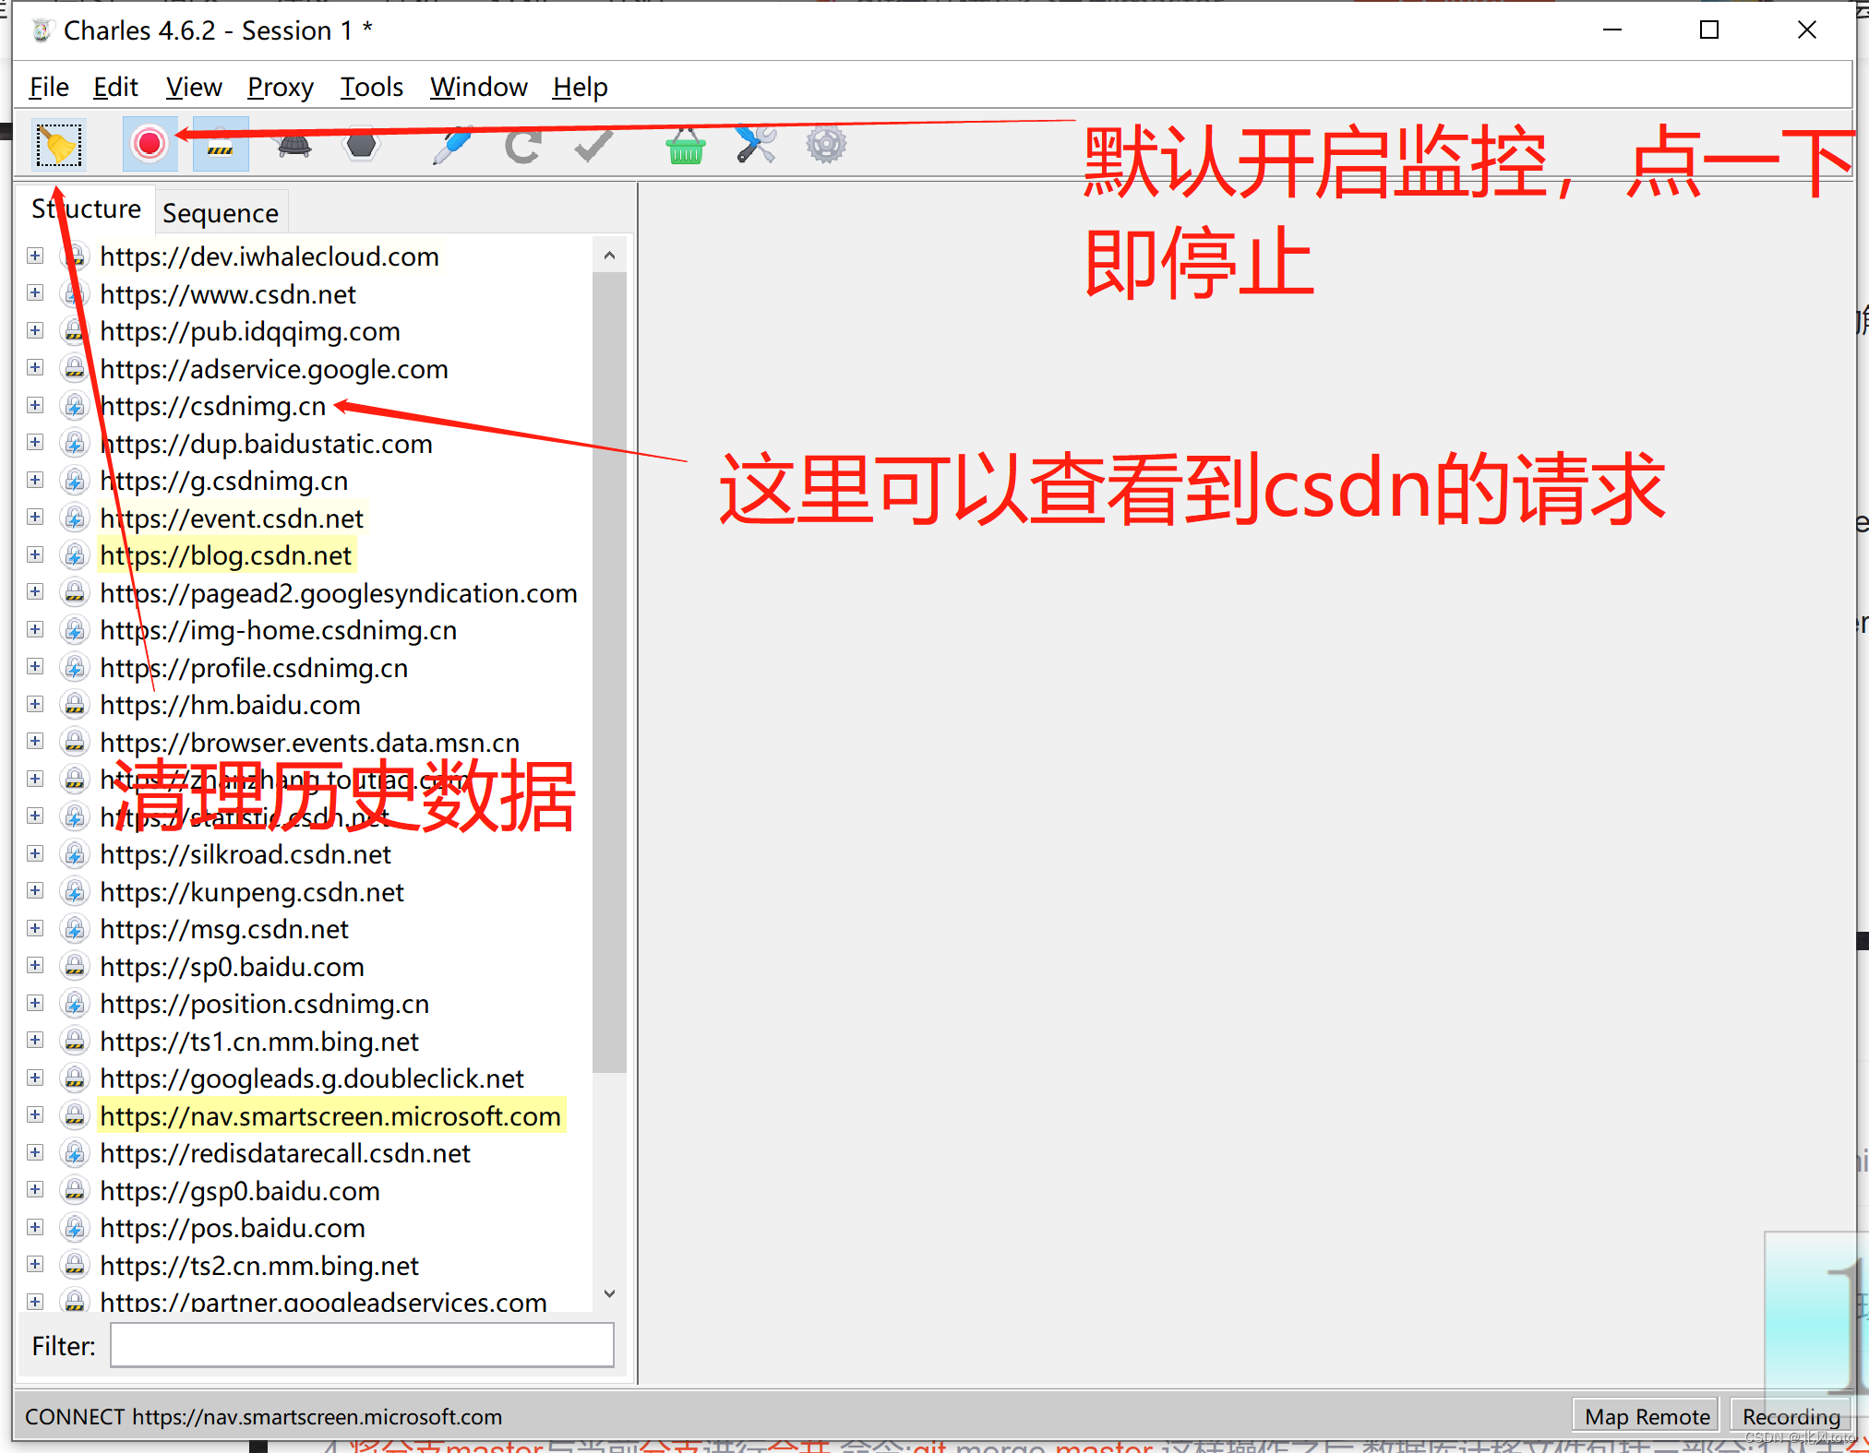
Task: Open the Window menu
Action: click(x=478, y=87)
